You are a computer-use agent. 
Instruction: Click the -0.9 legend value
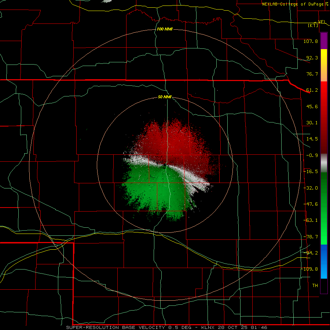coord(312,155)
